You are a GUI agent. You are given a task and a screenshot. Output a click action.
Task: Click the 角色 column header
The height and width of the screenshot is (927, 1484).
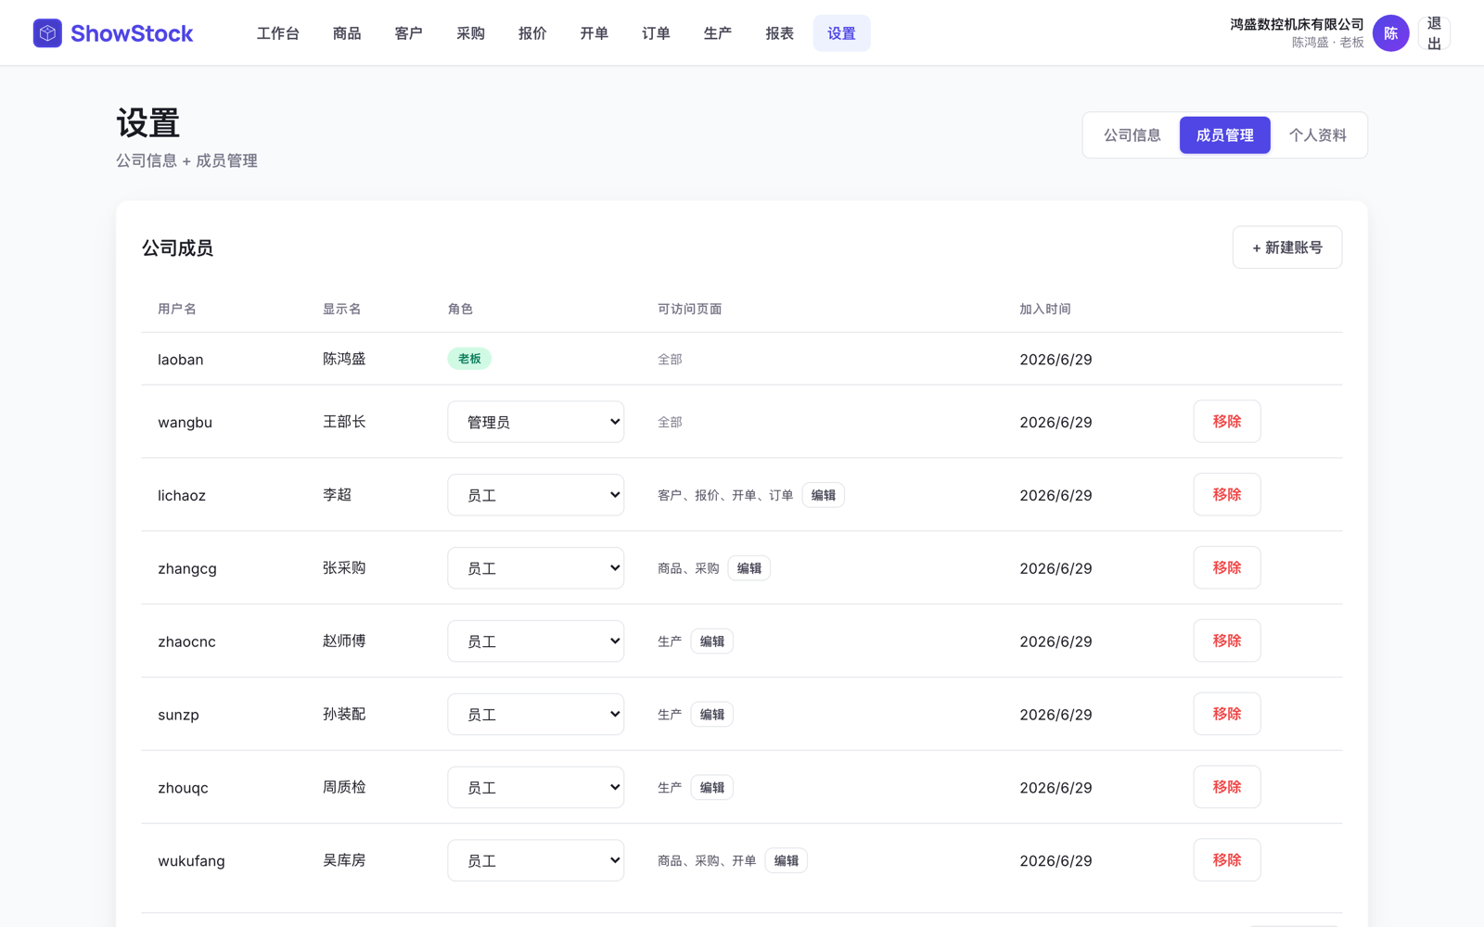tap(460, 309)
